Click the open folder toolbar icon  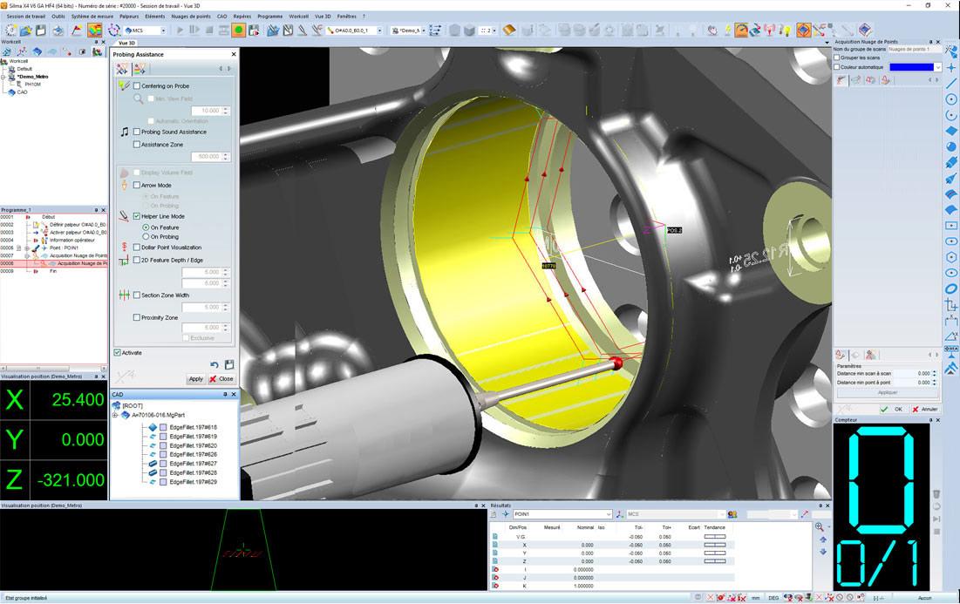[x=25, y=30]
